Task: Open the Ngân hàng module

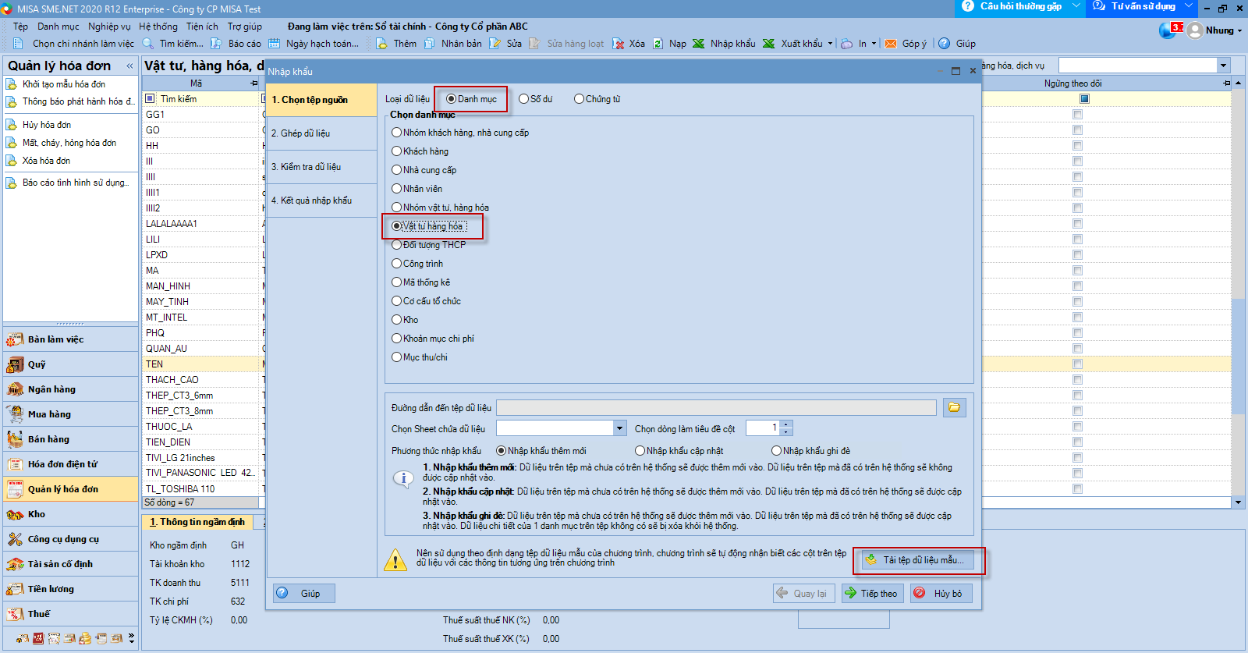Action: pos(51,389)
